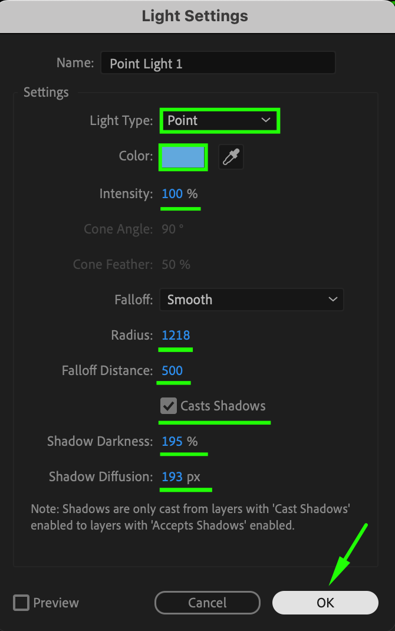
Task: Change the Shadow Diffusion value 193
Action: click(x=172, y=476)
